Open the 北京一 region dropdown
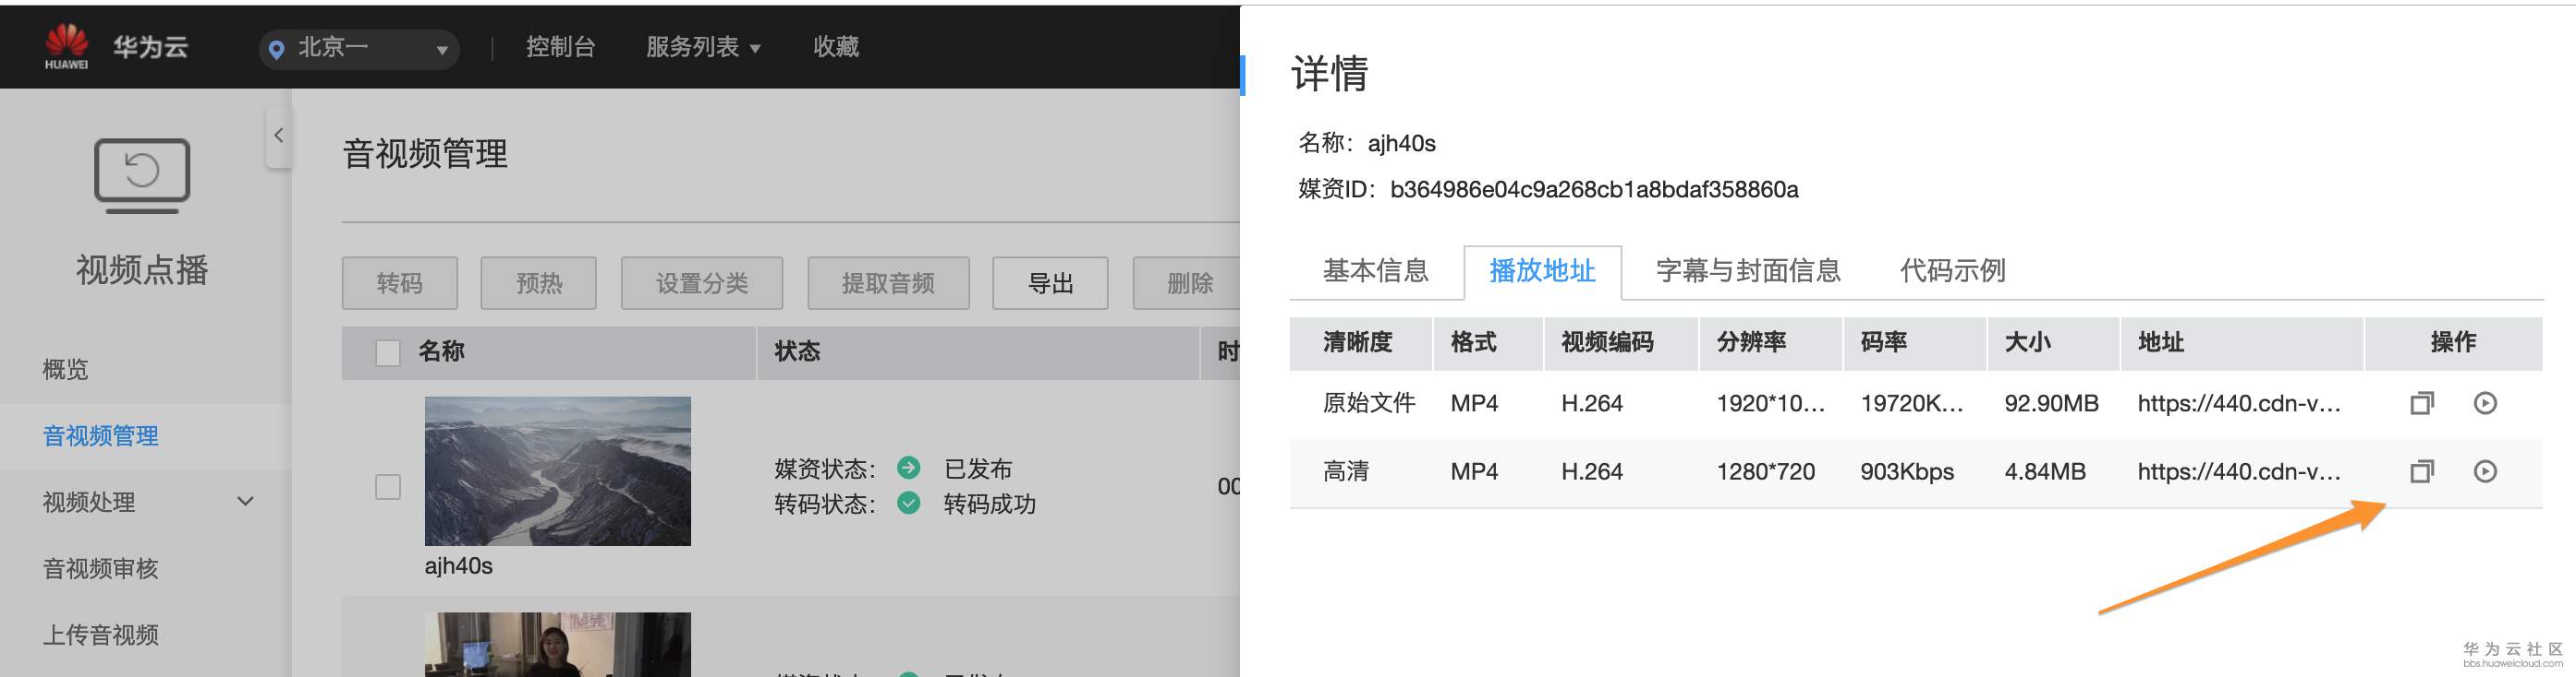Viewport: 2576px width, 677px height. 359,48
